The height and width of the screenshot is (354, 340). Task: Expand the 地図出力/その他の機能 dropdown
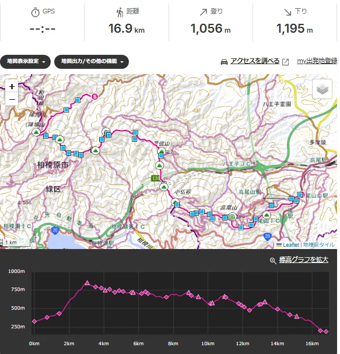(x=92, y=61)
